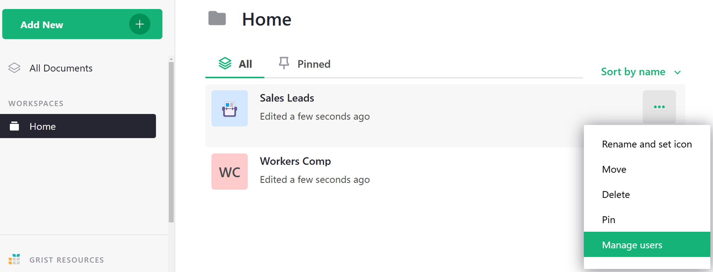Screen dimensions: 713x272
Task: Click the Home workspace folder icon in sidebar
Action: tap(14, 126)
